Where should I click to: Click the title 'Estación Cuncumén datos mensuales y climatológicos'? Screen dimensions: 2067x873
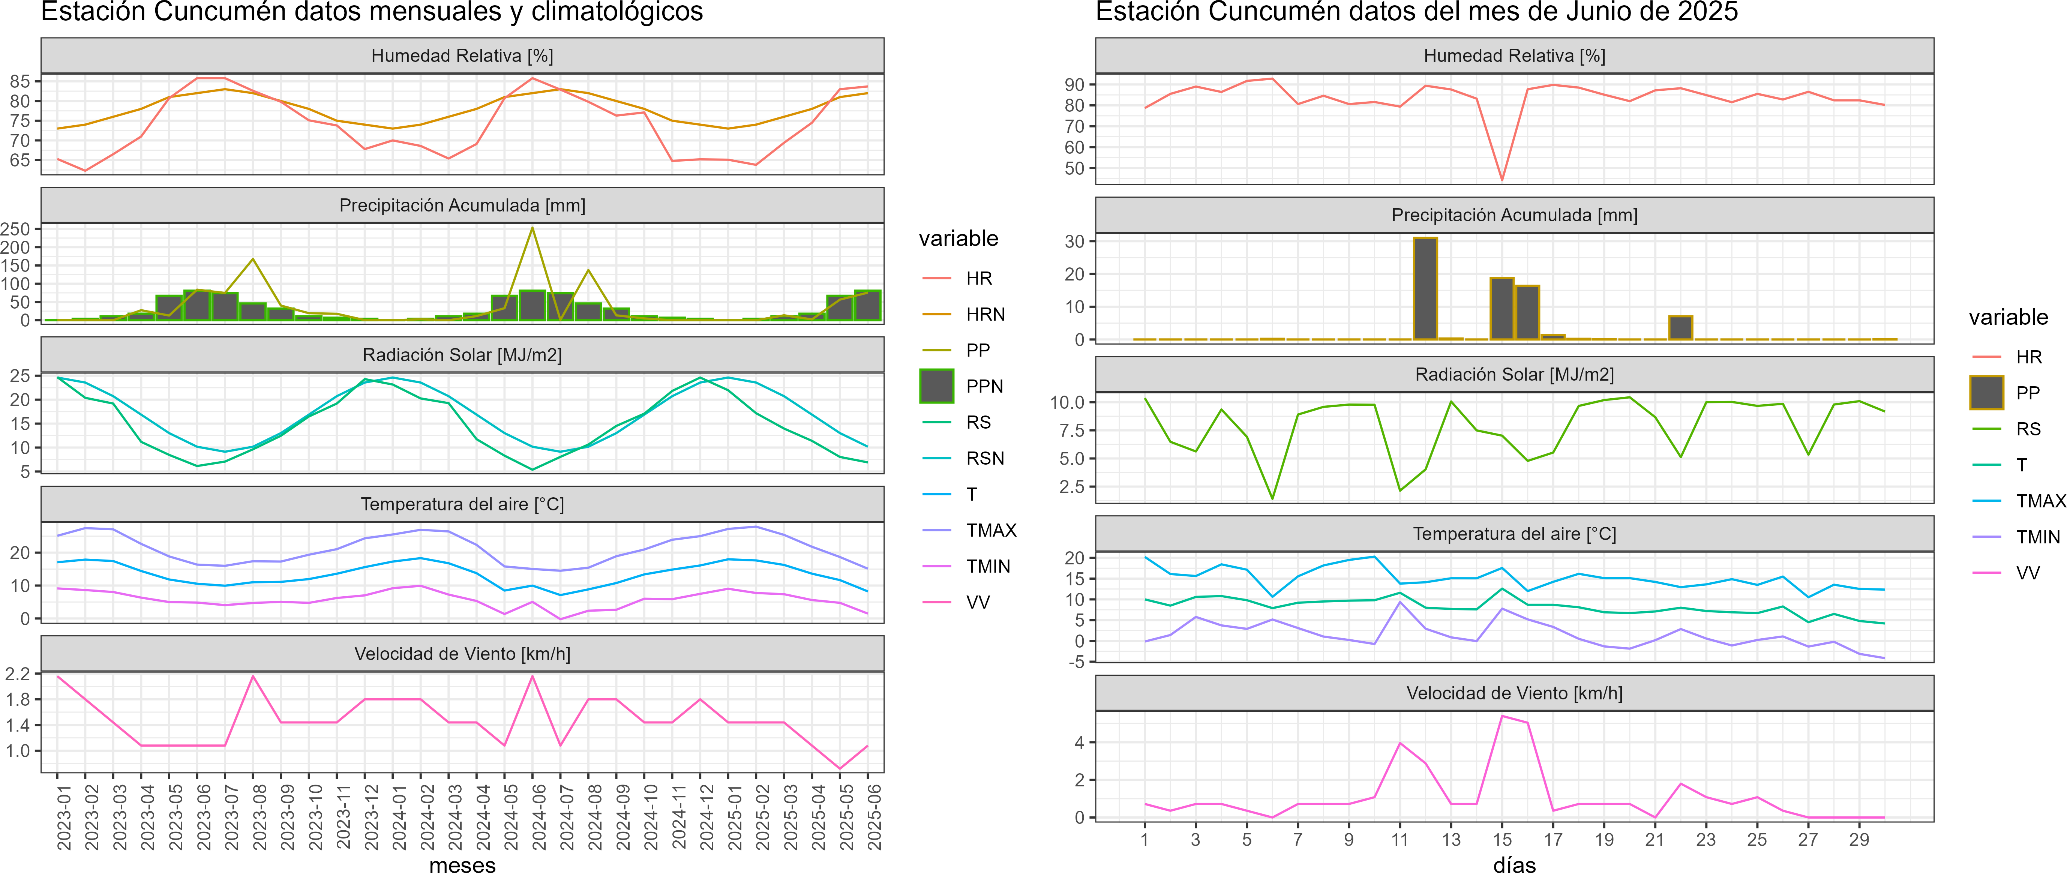tap(372, 12)
